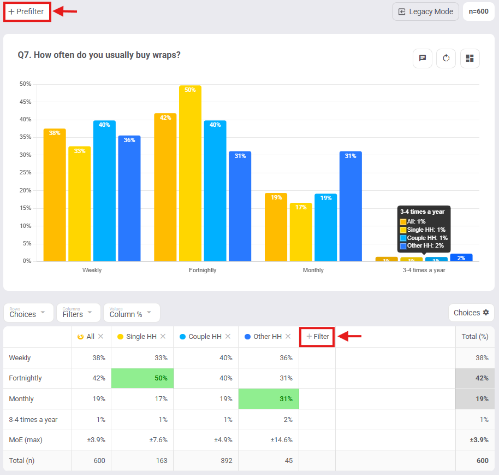The image size is (499, 475).
Task: Click the bold 42% Total cell
Action: [x=475, y=378]
